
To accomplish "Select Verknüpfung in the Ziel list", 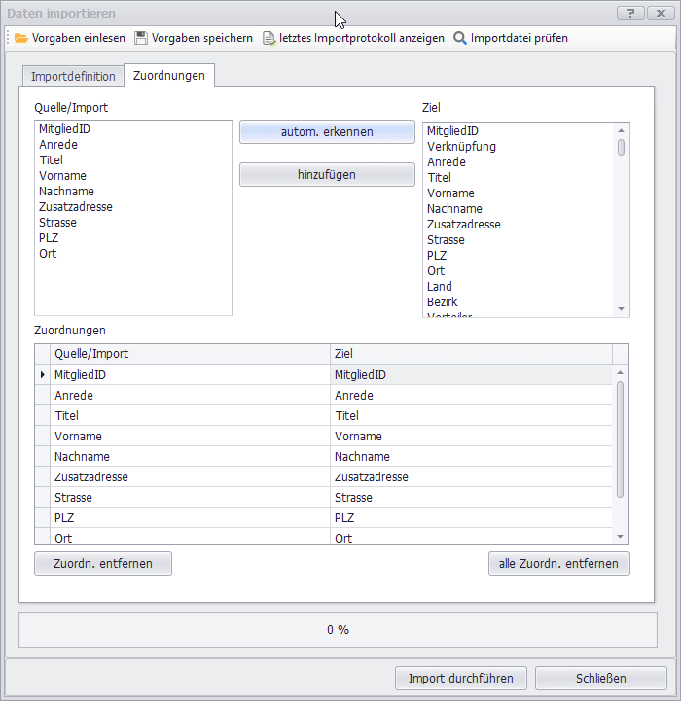I will pos(461,147).
